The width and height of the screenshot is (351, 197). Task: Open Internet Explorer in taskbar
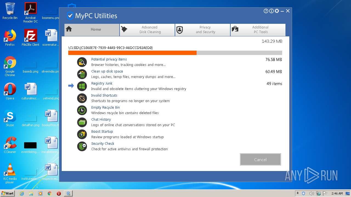[22, 193]
